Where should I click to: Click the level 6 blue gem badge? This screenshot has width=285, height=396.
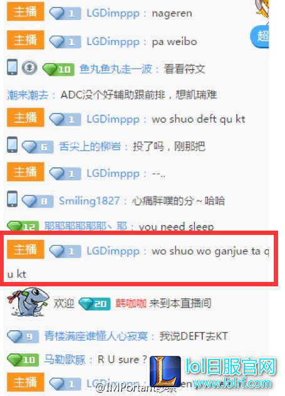(38, 147)
